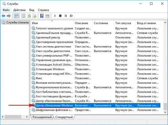Select Установщик ActiveX service
The height and width of the screenshot is (125, 168).
(96, 65)
